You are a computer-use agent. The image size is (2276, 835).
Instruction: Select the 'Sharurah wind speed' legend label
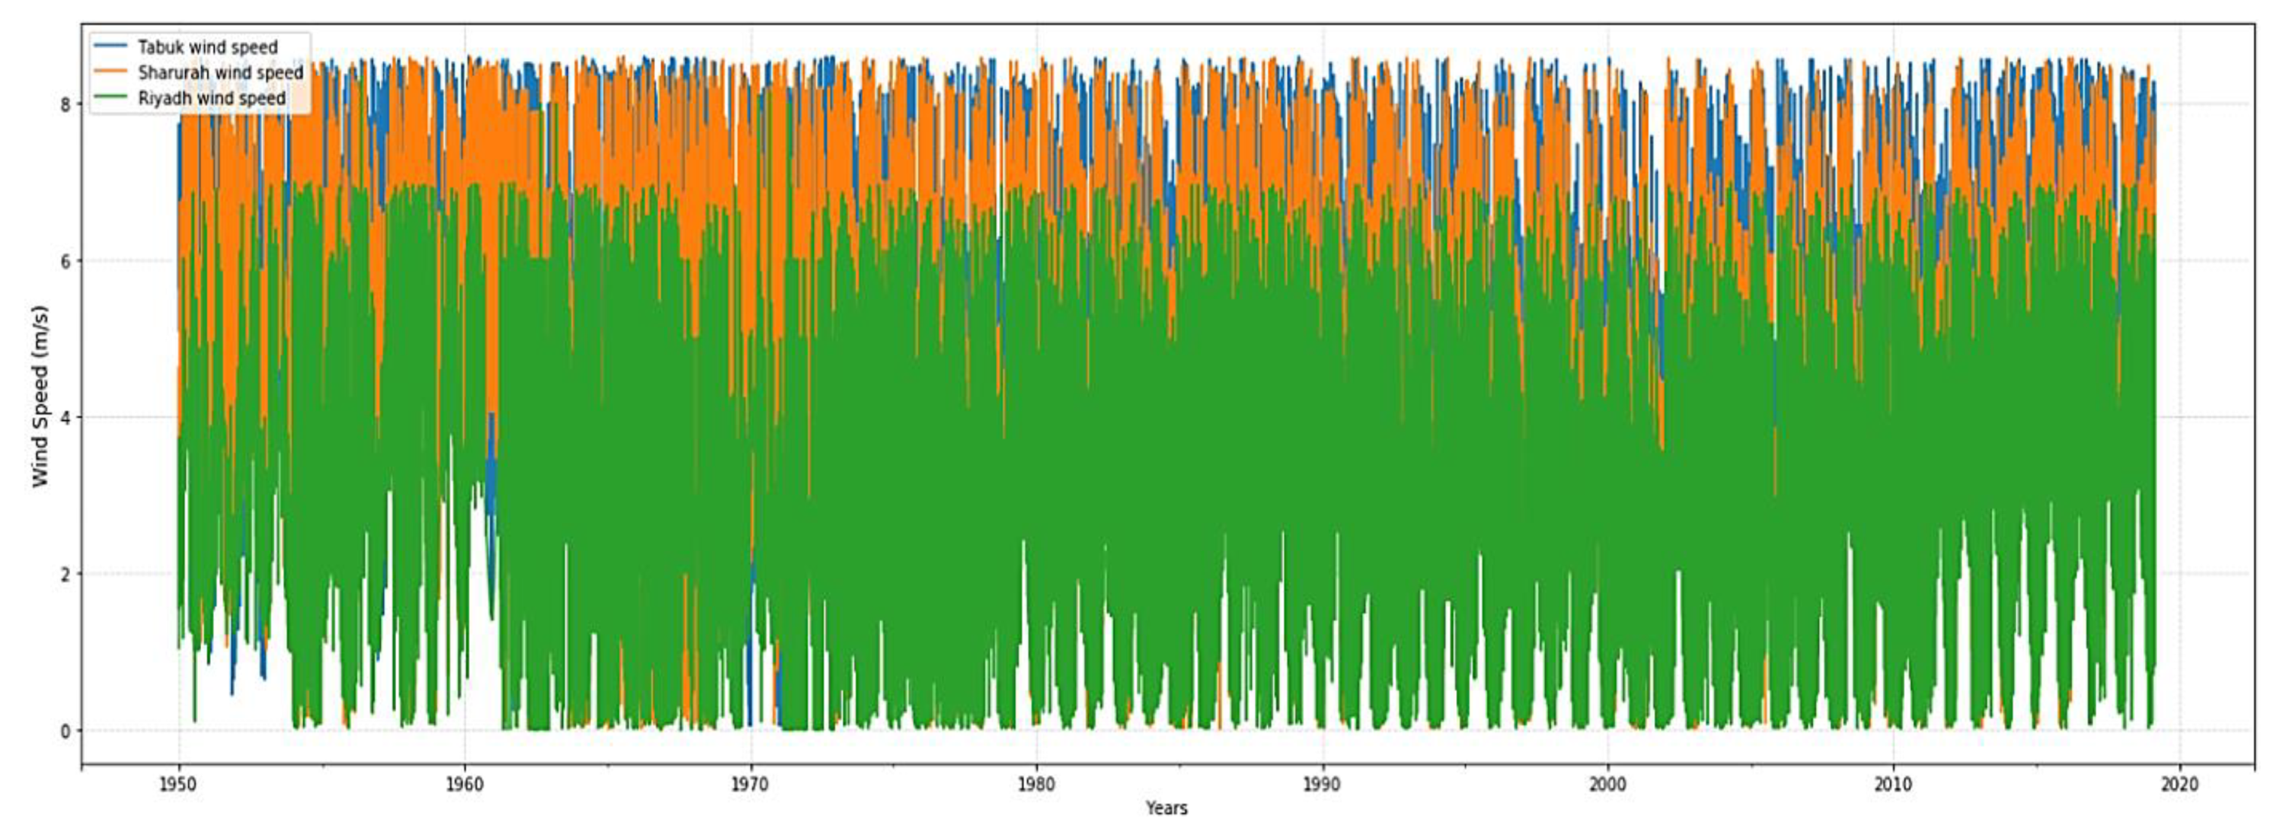(220, 72)
